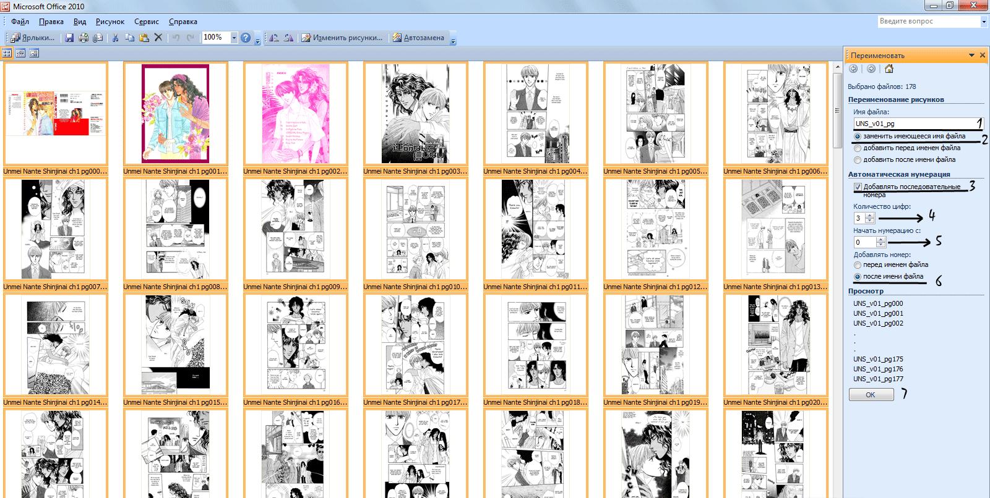This screenshot has width=990, height=498.
Task: Open the Введите вопрос dropdown arrow
Action: (x=984, y=22)
